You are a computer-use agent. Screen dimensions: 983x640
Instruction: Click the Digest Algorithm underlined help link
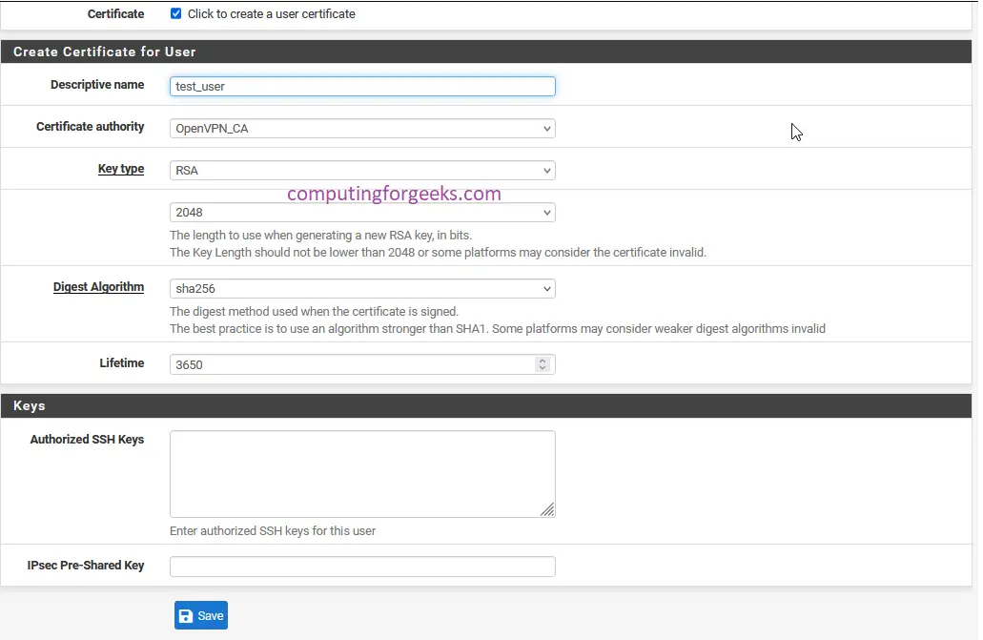tap(98, 286)
